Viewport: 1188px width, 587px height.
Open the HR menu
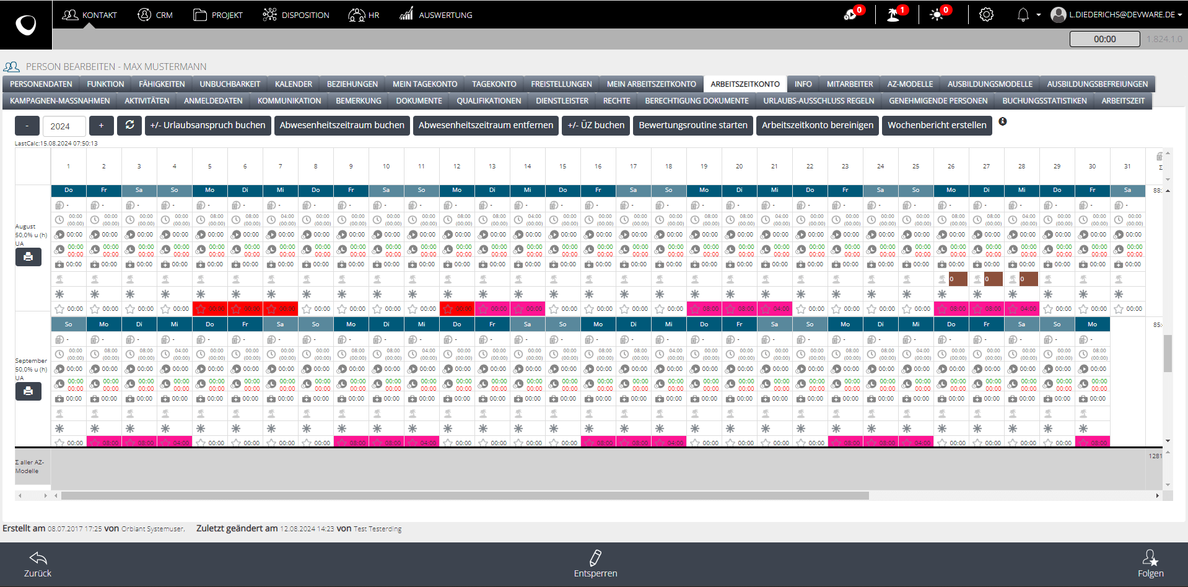pos(364,15)
